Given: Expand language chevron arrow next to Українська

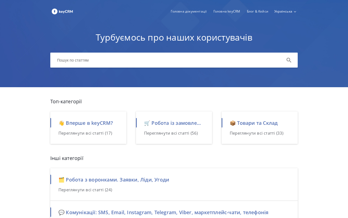Looking at the screenshot, I should point(295,12).
